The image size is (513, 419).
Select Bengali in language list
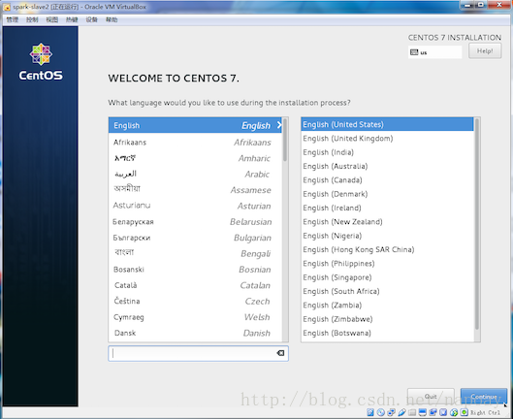(x=195, y=254)
